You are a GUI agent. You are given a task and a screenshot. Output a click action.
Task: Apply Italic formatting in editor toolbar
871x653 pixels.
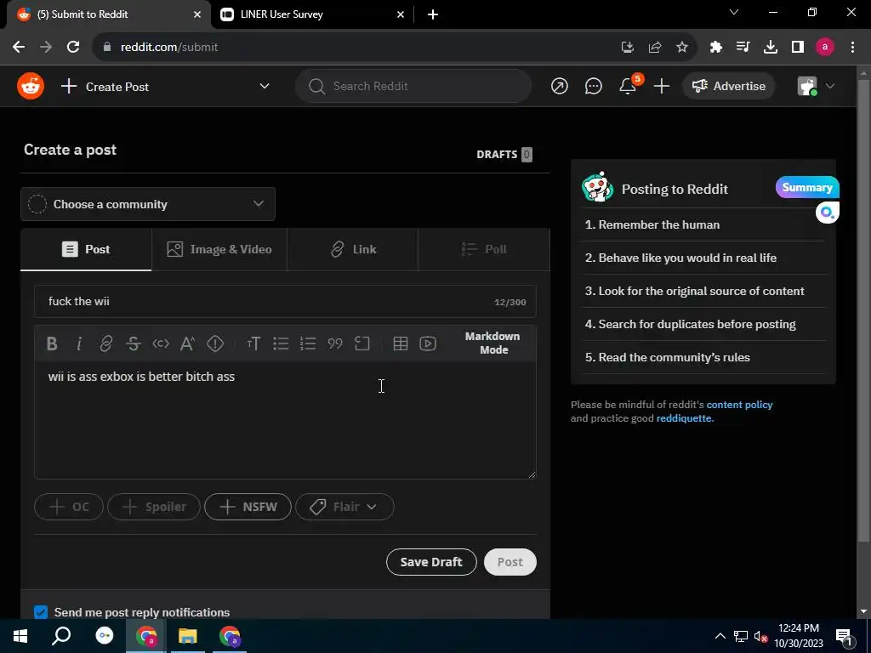pos(79,344)
